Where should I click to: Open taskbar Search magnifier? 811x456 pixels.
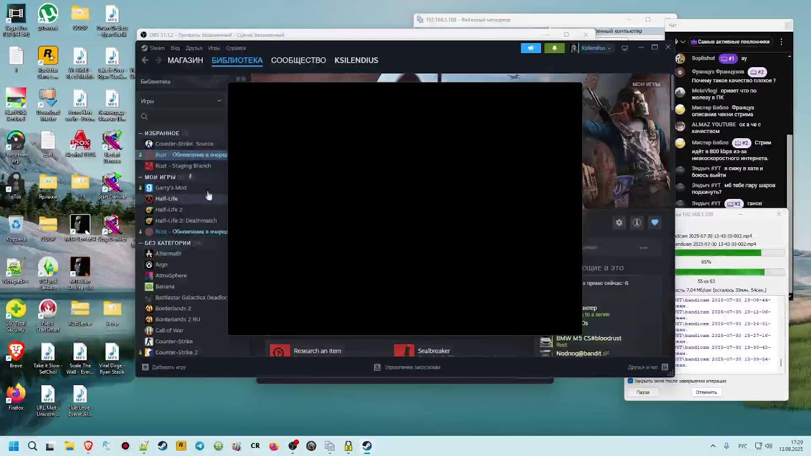[32, 446]
